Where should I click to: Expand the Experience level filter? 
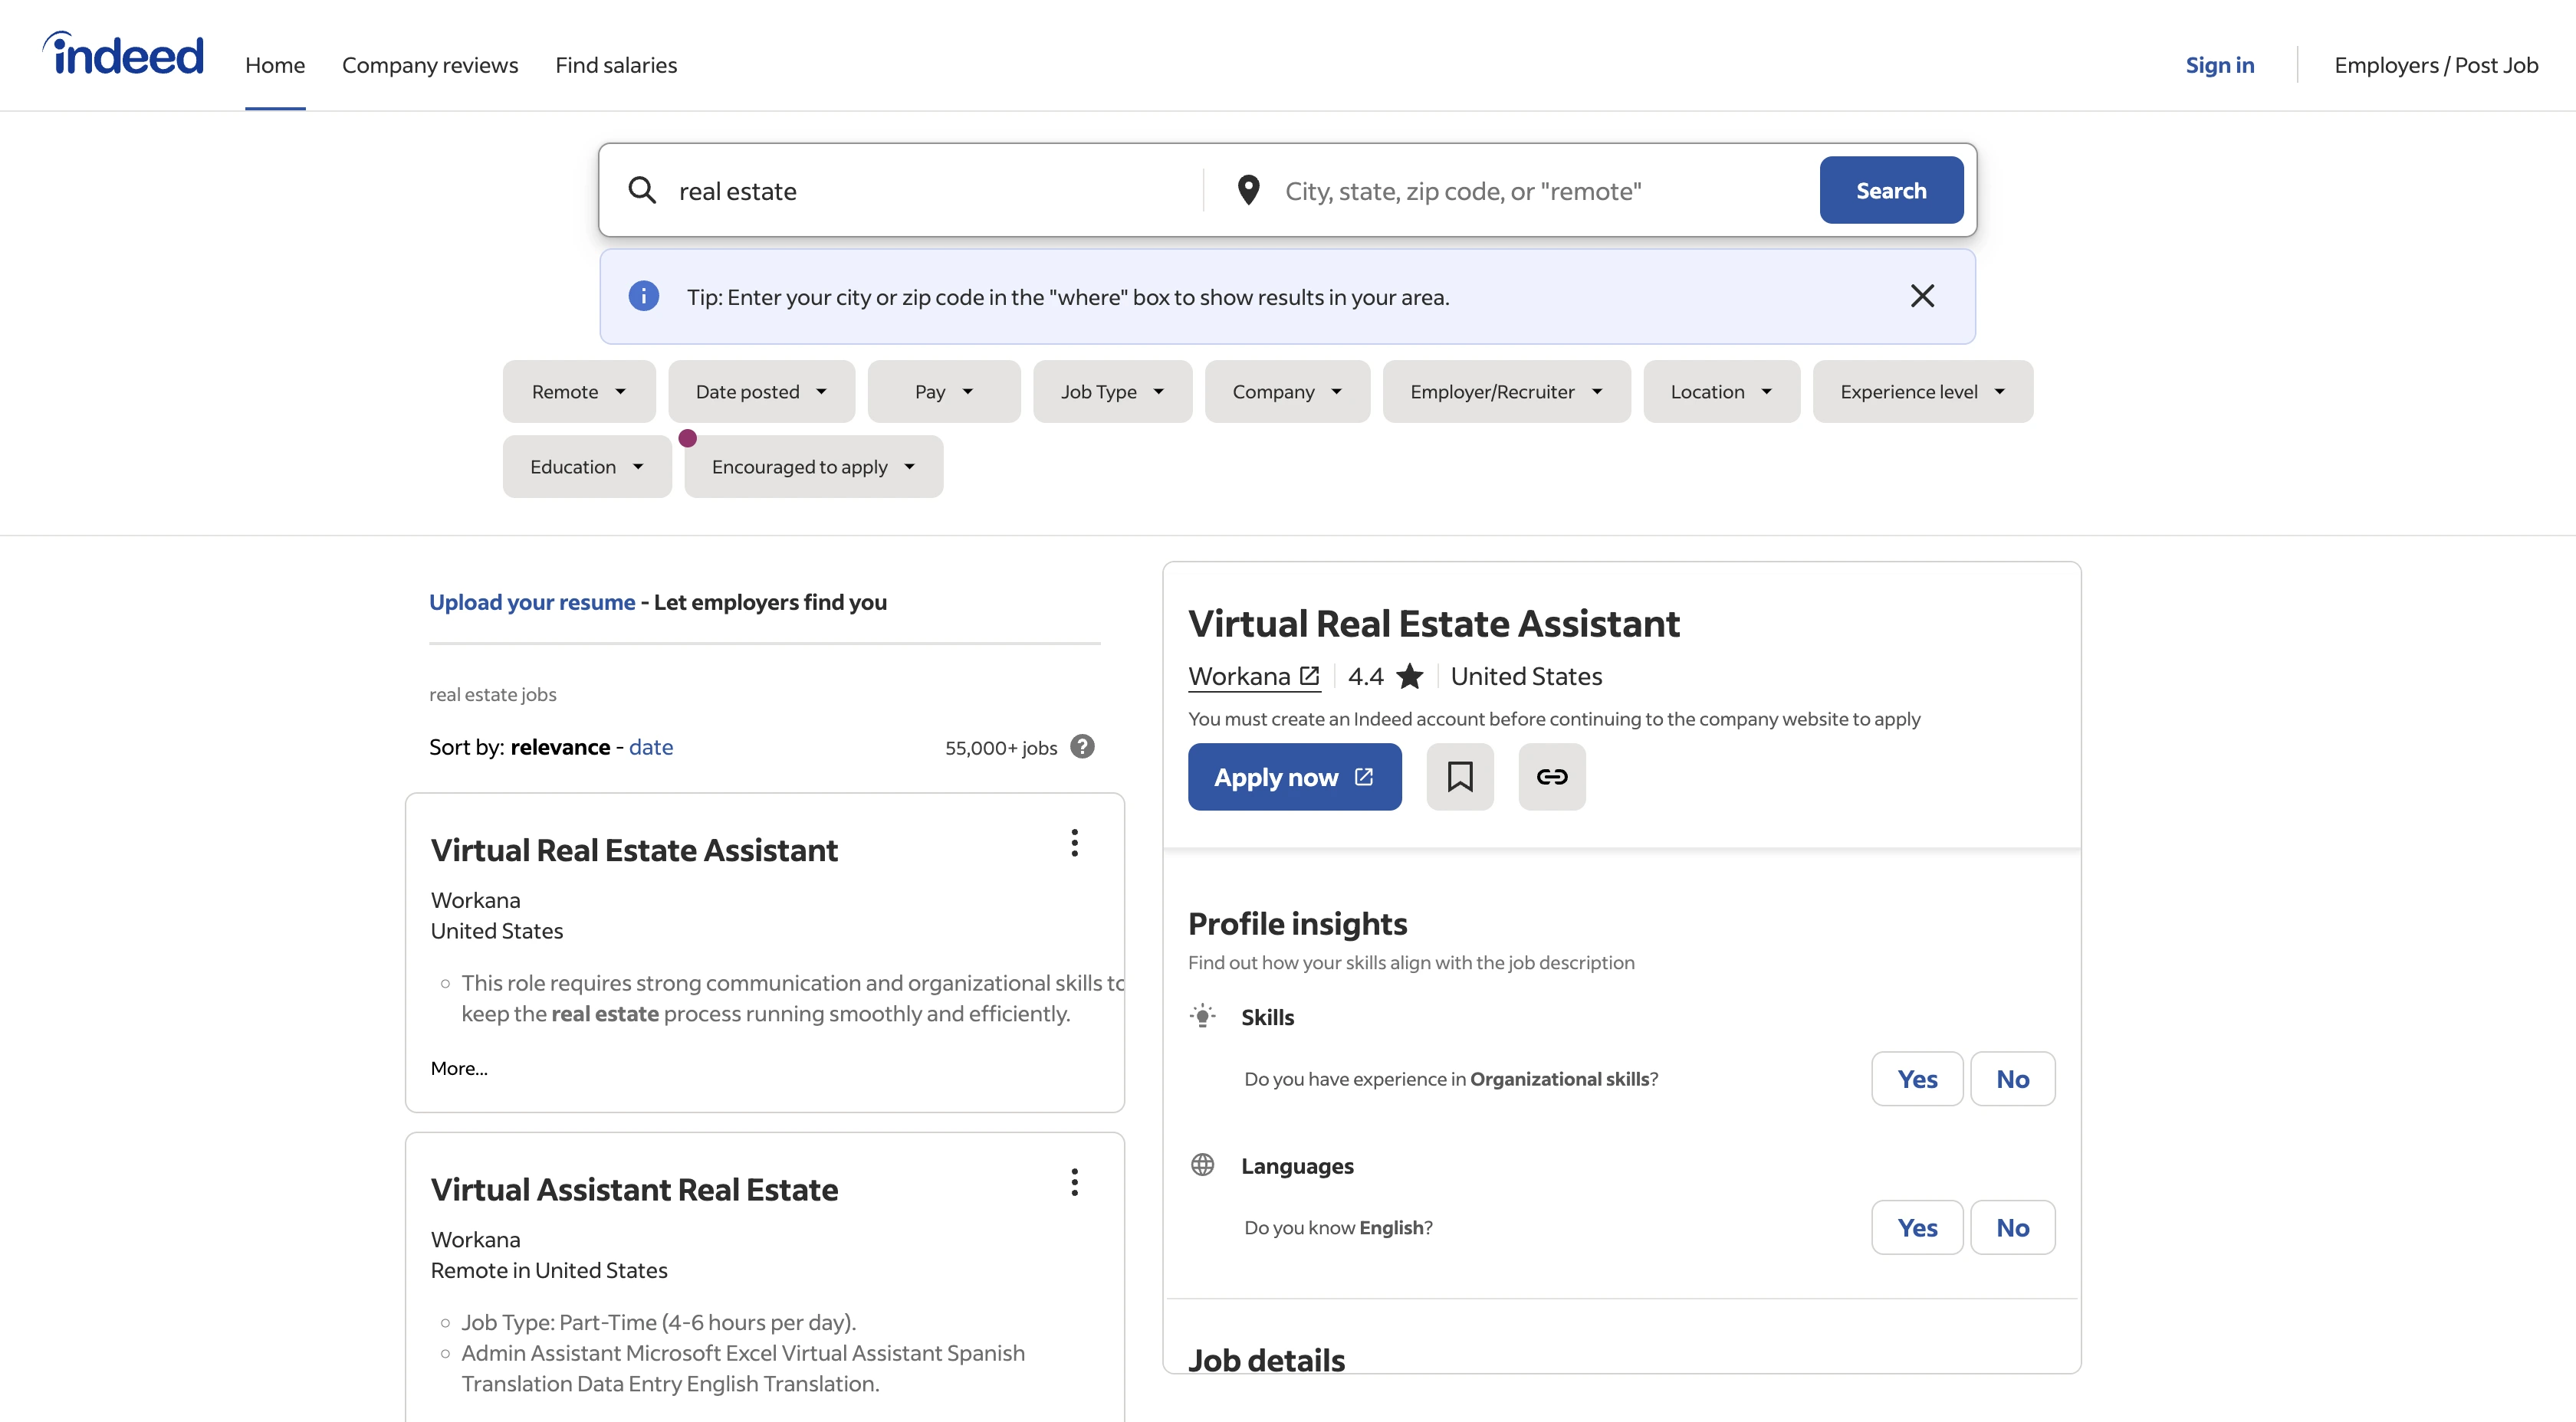tap(1921, 392)
